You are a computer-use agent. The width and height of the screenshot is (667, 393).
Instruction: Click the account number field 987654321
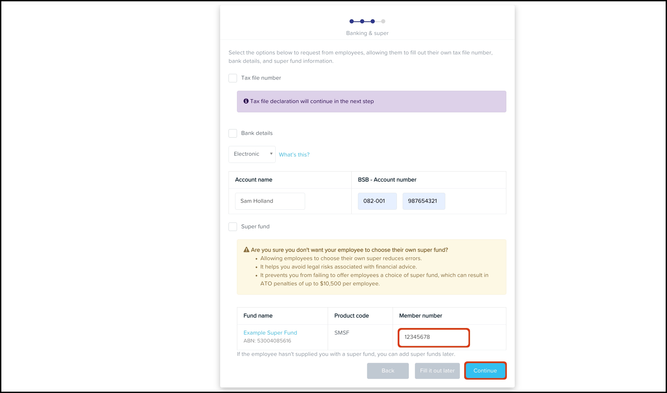(x=423, y=201)
